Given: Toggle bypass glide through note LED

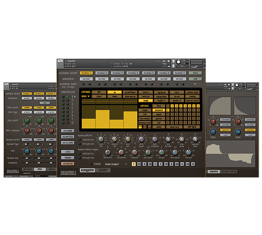Looking at the screenshot, I should 80,144.
